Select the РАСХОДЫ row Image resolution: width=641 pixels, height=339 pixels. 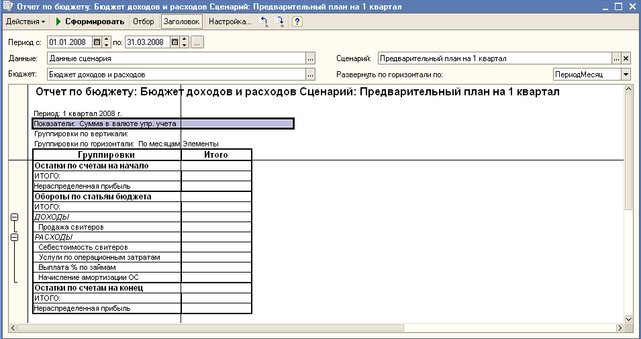tap(142, 237)
